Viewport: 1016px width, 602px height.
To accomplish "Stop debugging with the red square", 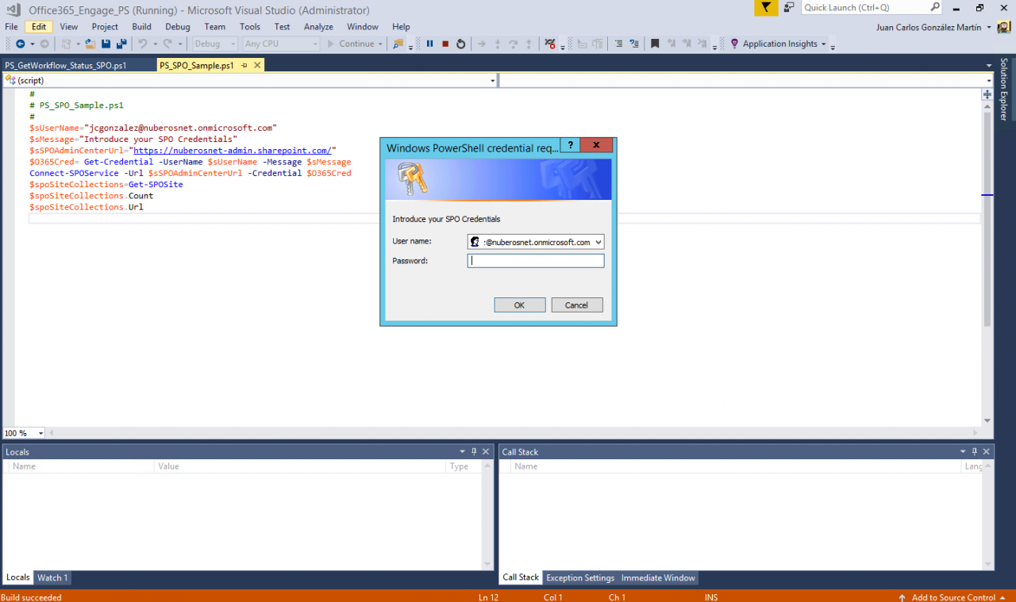I will [x=445, y=44].
